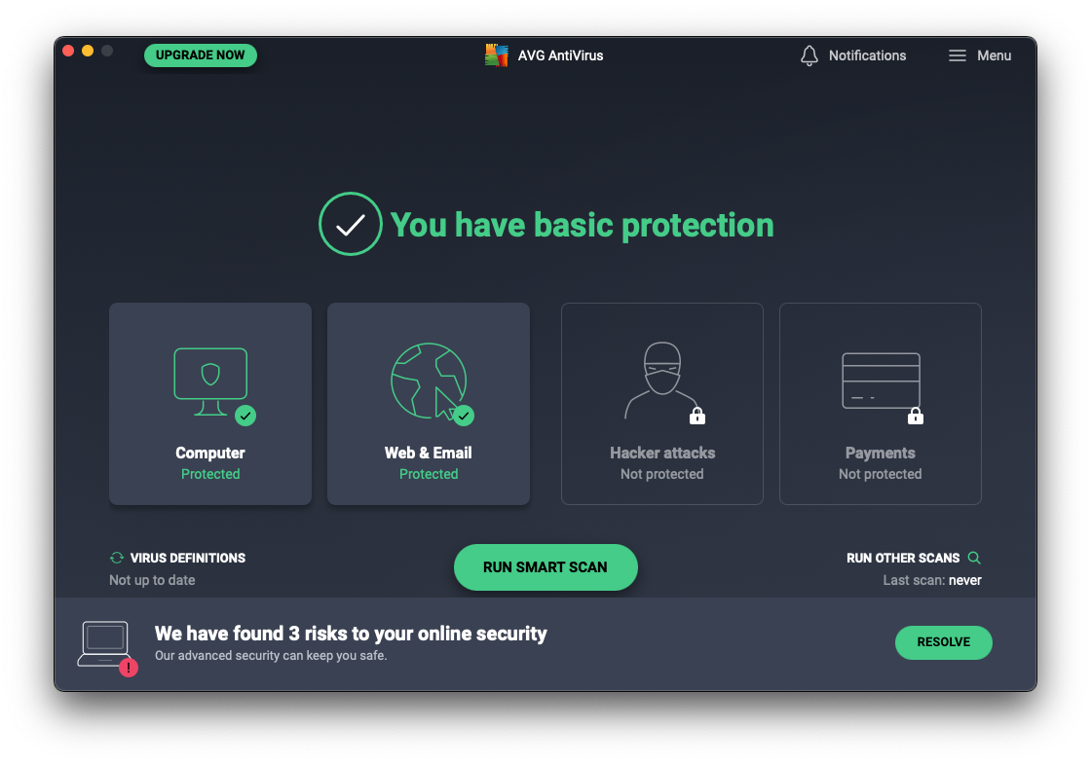Viewport: 1091px width, 763px height.
Task: Click the Payments credit card icon
Action: point(881,380)
